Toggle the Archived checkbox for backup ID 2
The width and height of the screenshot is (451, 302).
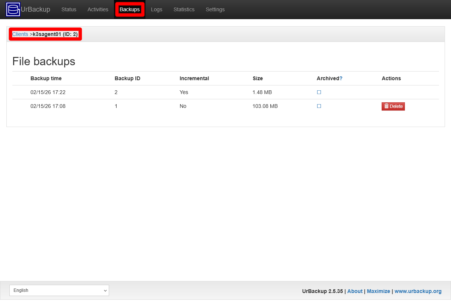coord(319,92)
